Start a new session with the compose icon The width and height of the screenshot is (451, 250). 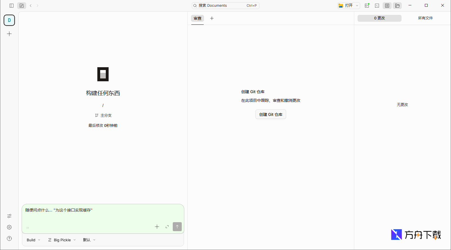[x=22, y=6]
